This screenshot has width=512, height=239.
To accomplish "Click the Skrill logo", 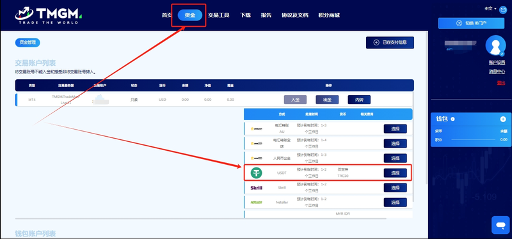I will (x=257, y=187).
